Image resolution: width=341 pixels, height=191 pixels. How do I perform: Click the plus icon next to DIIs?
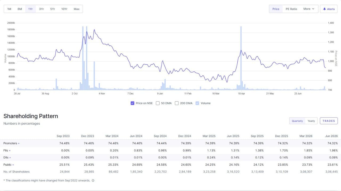tap(10, 158)
